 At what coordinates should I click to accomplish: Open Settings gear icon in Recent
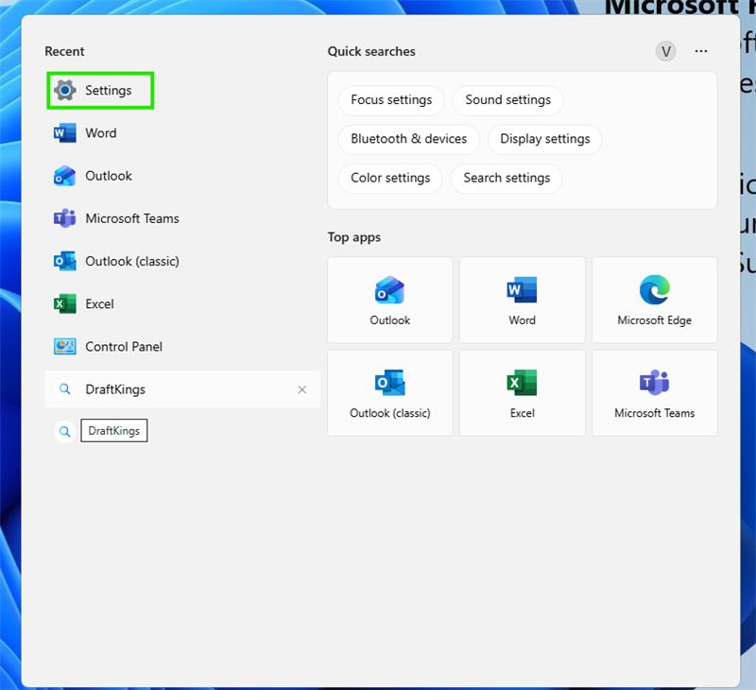point(65,90)
